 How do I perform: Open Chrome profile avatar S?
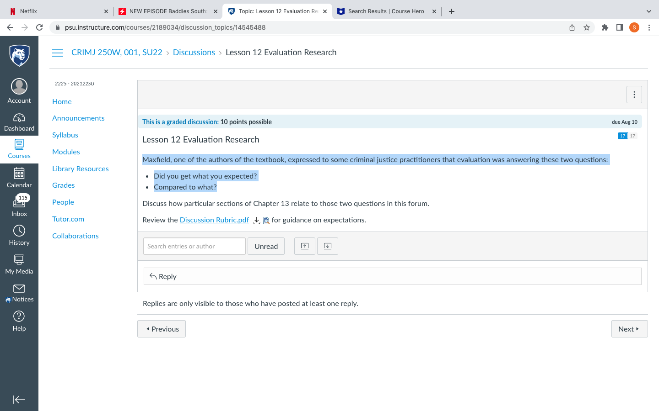click(634, 27)
